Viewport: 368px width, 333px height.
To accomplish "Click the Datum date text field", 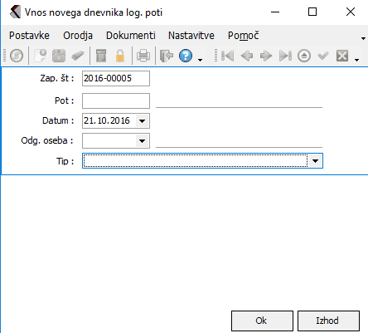I will [x=109, y=120].
